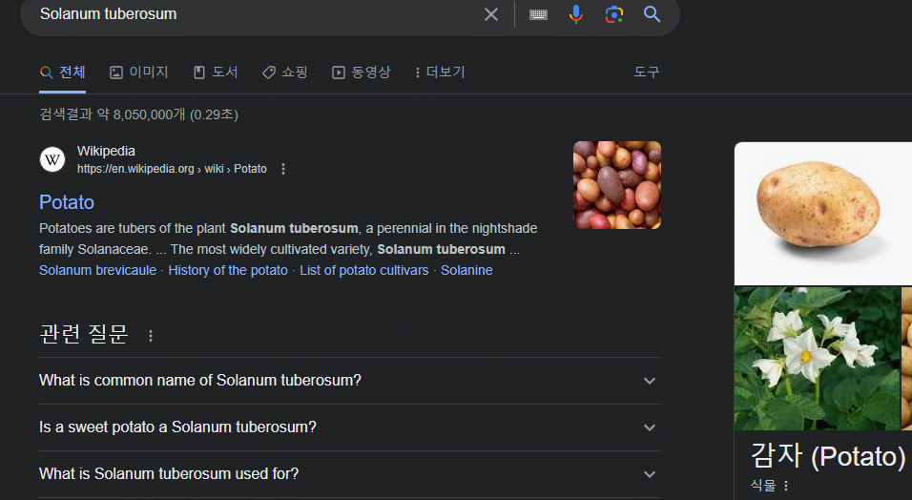The image size is (912, 500).
Task: Switch to the 이미지 tab
Action: 139,73
